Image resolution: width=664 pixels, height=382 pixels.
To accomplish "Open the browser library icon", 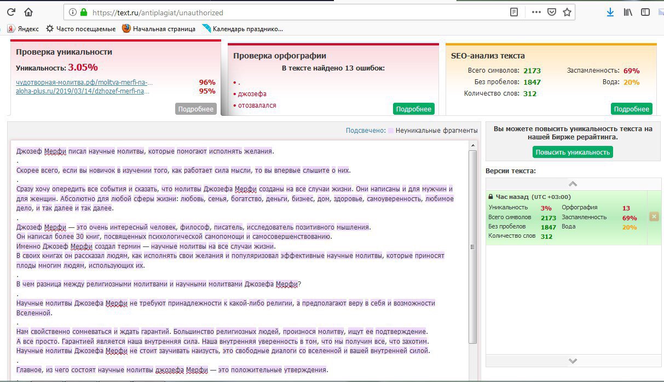I will click(x=628, y=12).
